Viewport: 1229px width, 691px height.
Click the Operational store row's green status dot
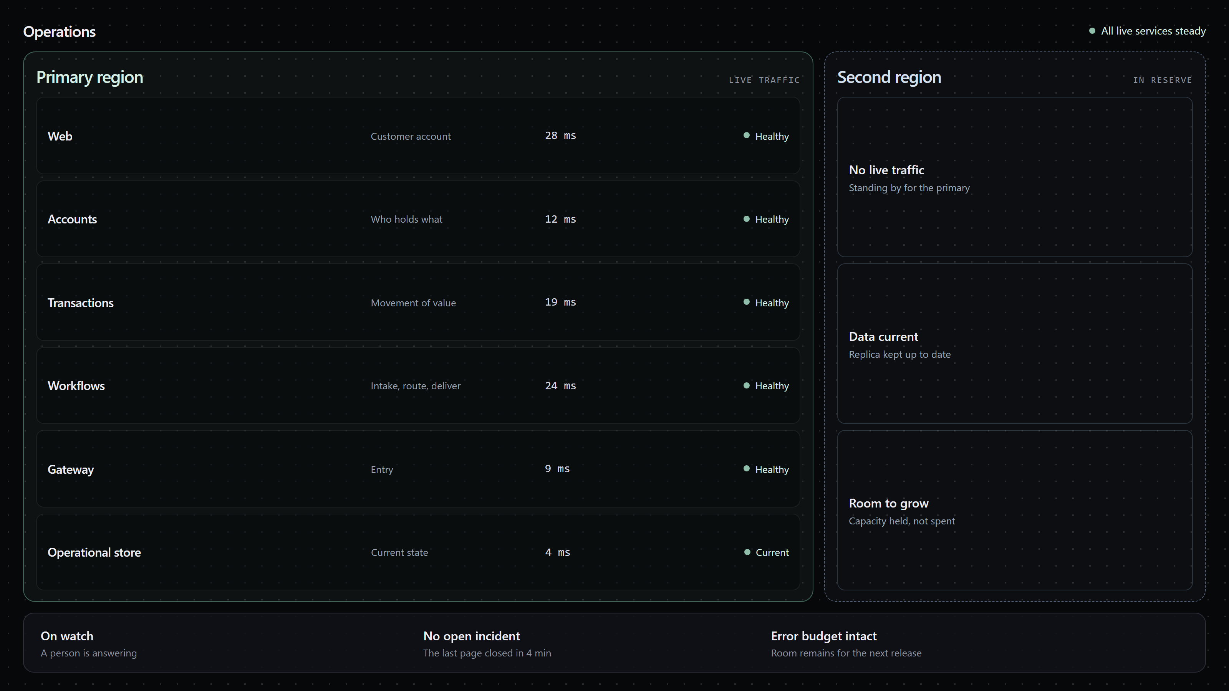(x=747, y=552)
